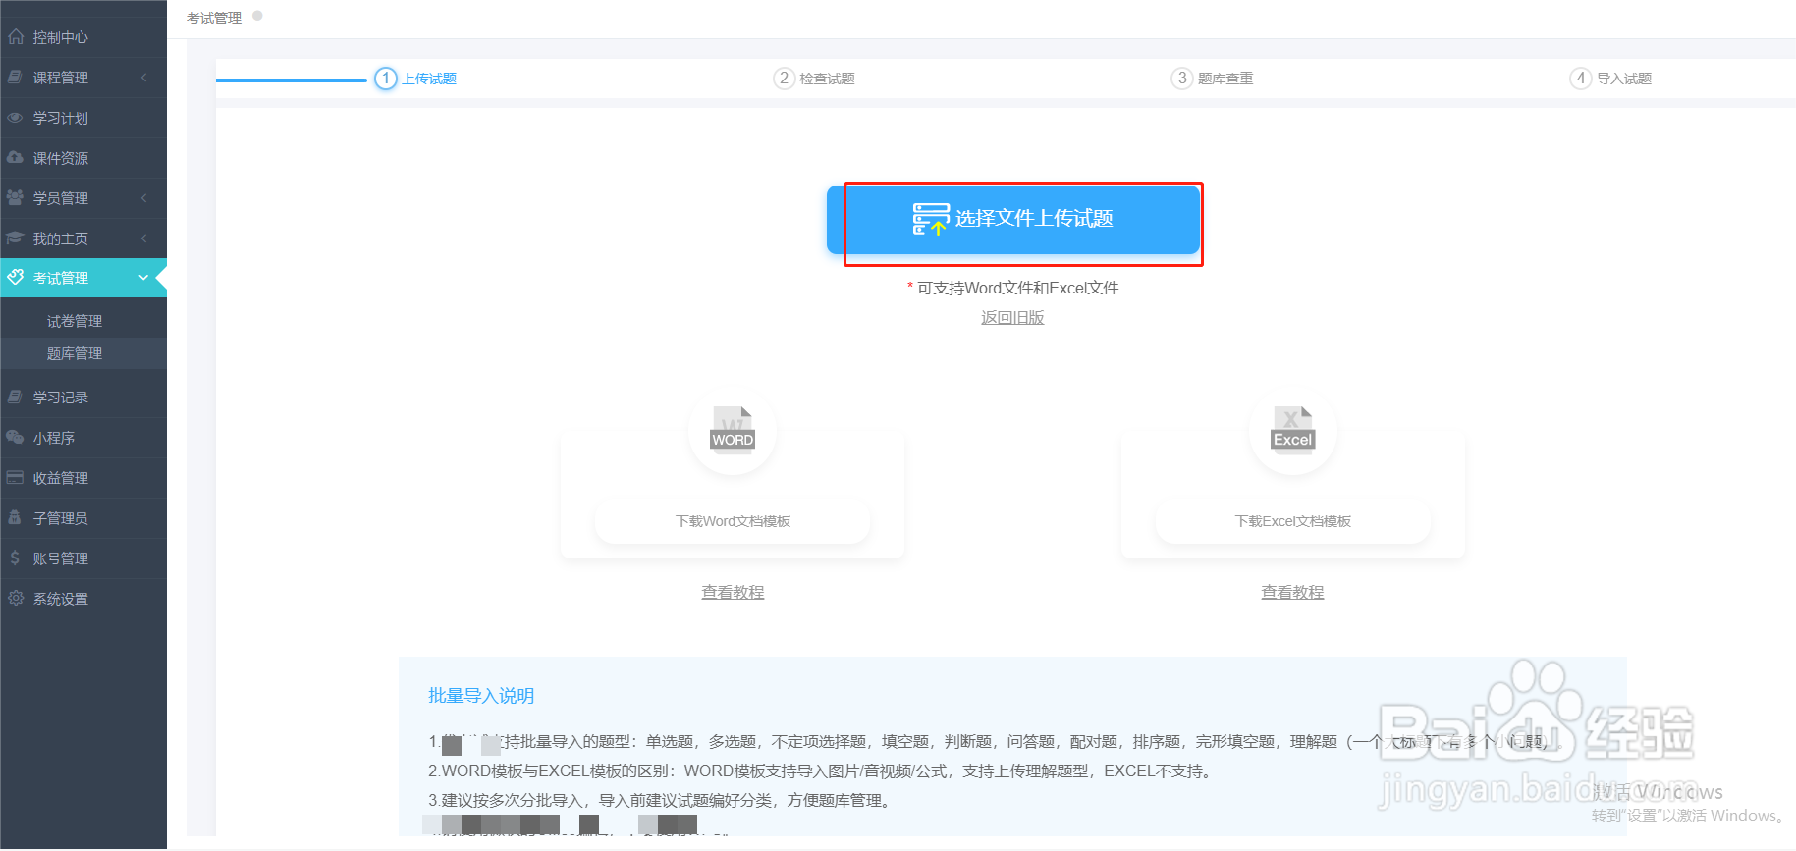Click the 批量导入说明 heading
Image resolution: width=1796 pixels, height=851 pixels.
click(x=481, y=696)
